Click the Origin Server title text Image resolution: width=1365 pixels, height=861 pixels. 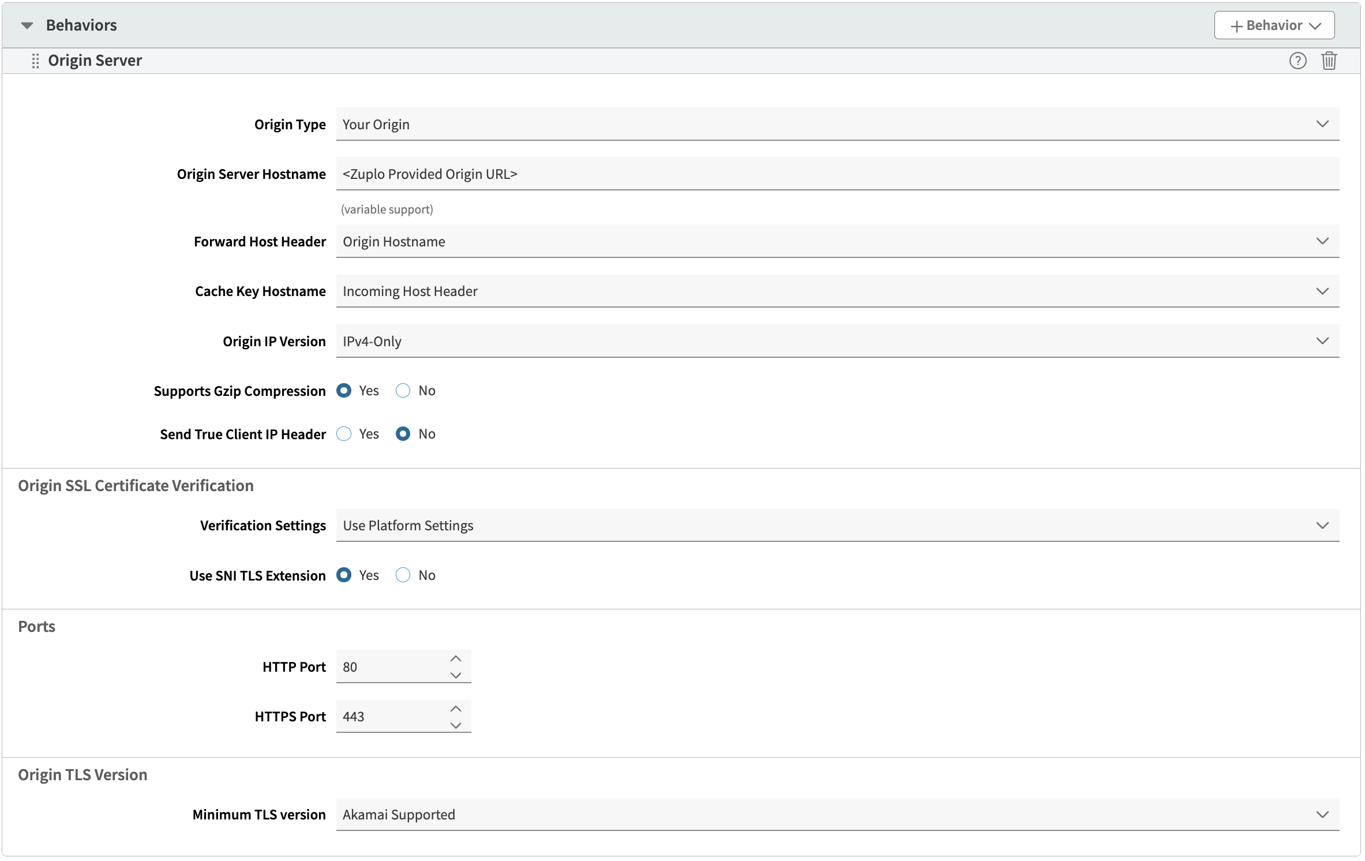(95, 61)
